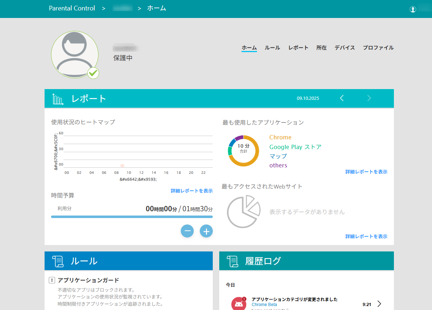Screen dimensions: 432x310
Task: Click the green protection checkmark badge
Action: click(x=93, y=73)
